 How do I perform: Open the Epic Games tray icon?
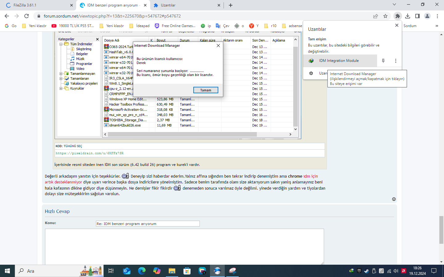pyautogui.click(x=359, y=271)
